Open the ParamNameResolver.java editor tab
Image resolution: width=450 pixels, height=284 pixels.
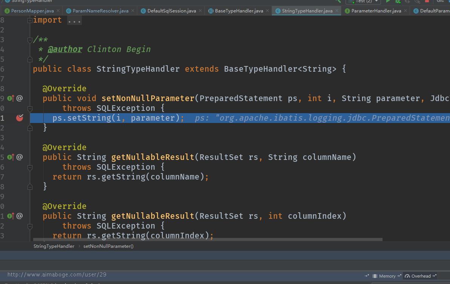tap(100, 11)
